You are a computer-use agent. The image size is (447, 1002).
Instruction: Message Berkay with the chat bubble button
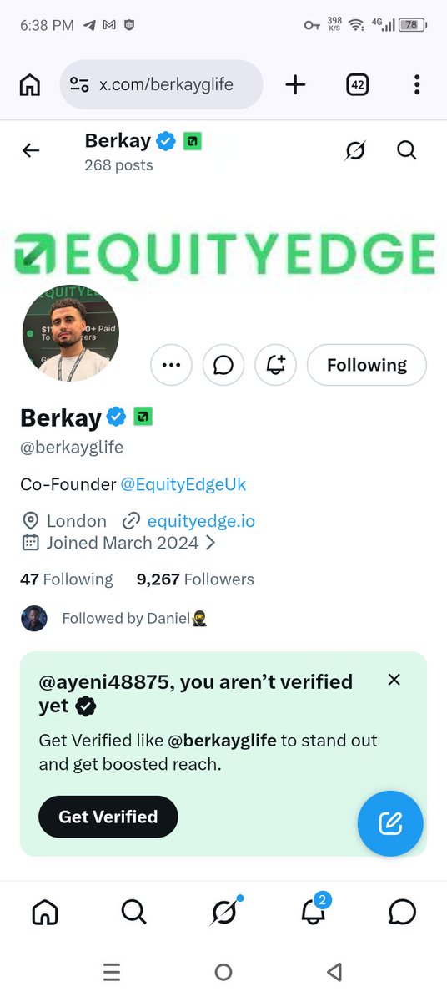tap(223, 365)
